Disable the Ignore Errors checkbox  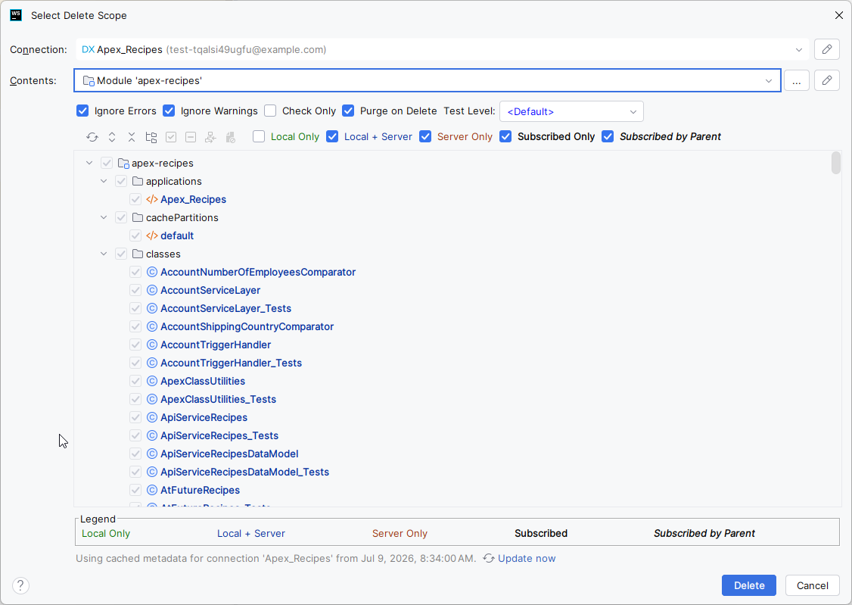82,111
